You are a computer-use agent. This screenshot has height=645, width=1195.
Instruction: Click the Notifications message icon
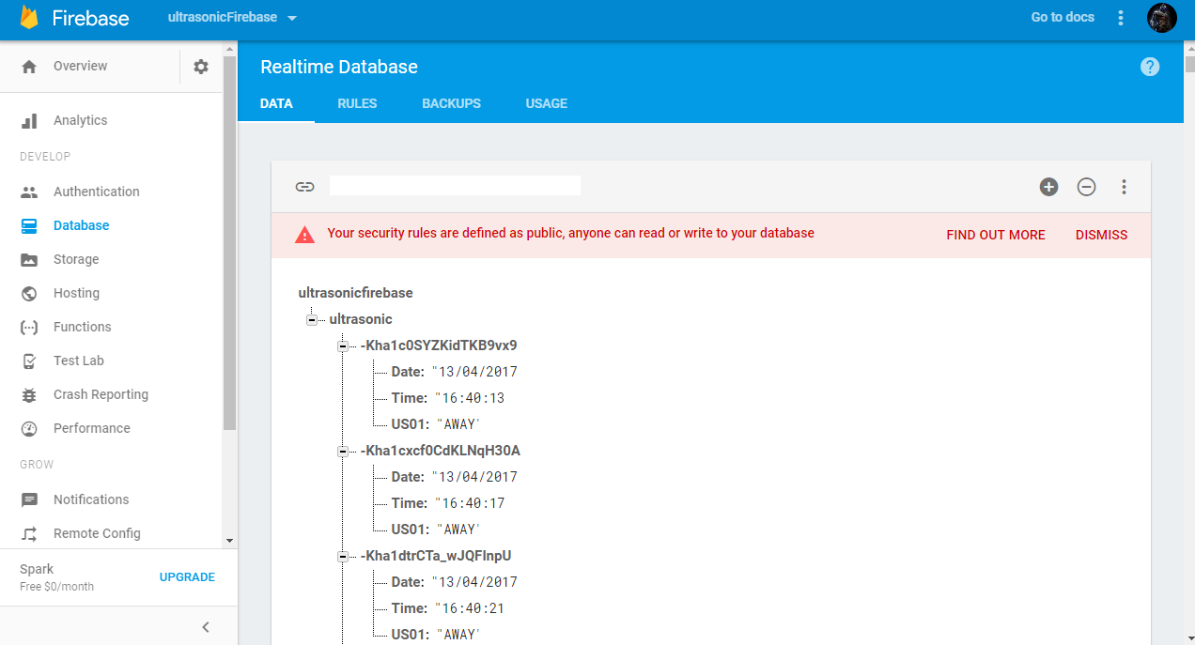pos(29,500)
